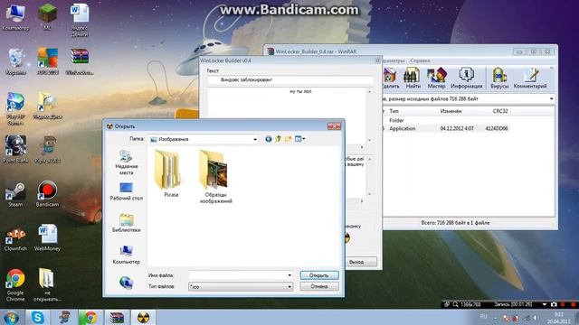Select the Steam desktop icon
Image resolution: width=579 pixels, height=325 pixels.
click(15, 194)
